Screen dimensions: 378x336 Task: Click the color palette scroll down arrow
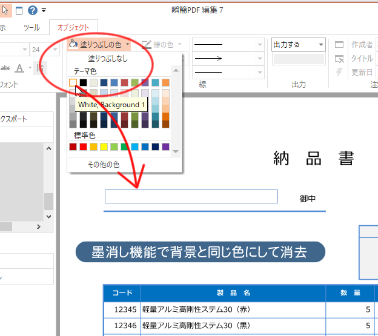pos(176,151)
